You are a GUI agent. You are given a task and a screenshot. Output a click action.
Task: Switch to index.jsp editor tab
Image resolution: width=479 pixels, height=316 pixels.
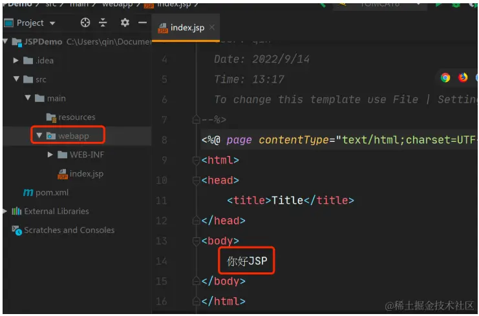tap(186, 28)
